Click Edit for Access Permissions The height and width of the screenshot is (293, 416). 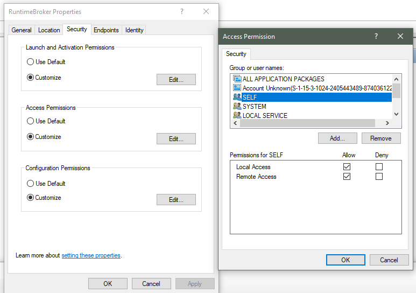click(x=176, y=138)
